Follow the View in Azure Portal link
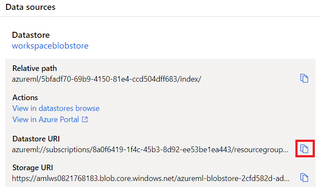This screenshot has width=320, height=190. pos(50,120)
